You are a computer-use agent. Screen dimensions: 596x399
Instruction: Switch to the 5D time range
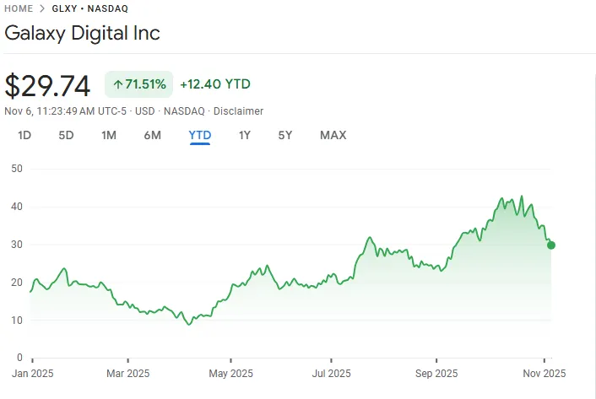coord(66,135)
